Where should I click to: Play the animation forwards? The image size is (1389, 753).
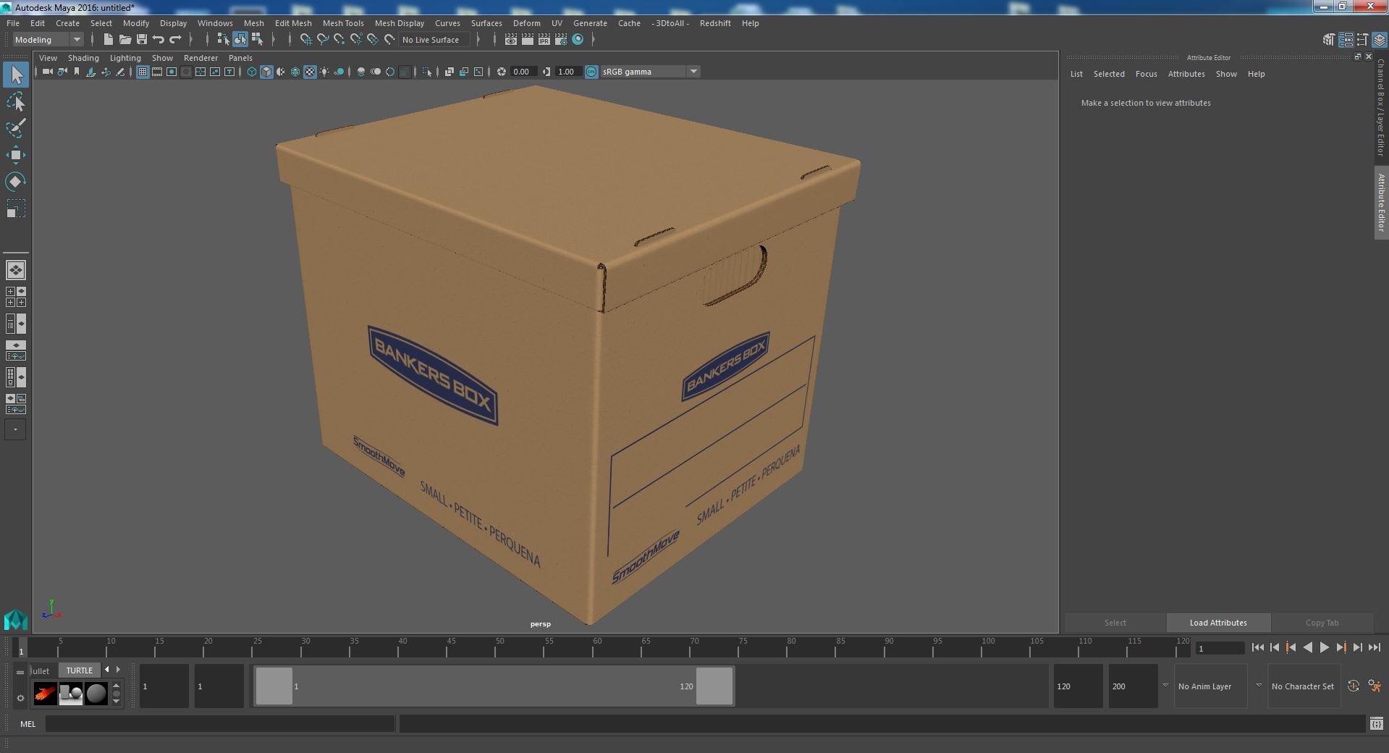(1324, 648)
